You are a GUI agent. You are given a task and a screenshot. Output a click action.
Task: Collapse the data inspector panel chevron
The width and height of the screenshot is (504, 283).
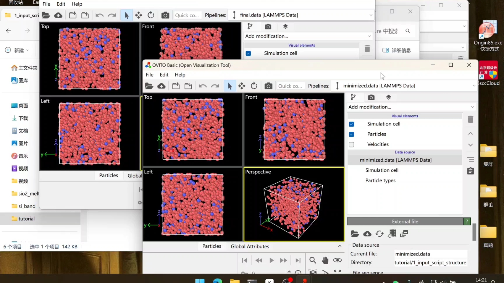(x=340, y=246)
